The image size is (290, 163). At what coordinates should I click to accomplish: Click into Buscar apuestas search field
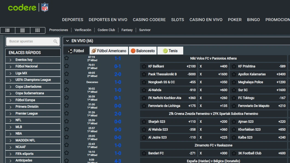click(x=33, y=41)
